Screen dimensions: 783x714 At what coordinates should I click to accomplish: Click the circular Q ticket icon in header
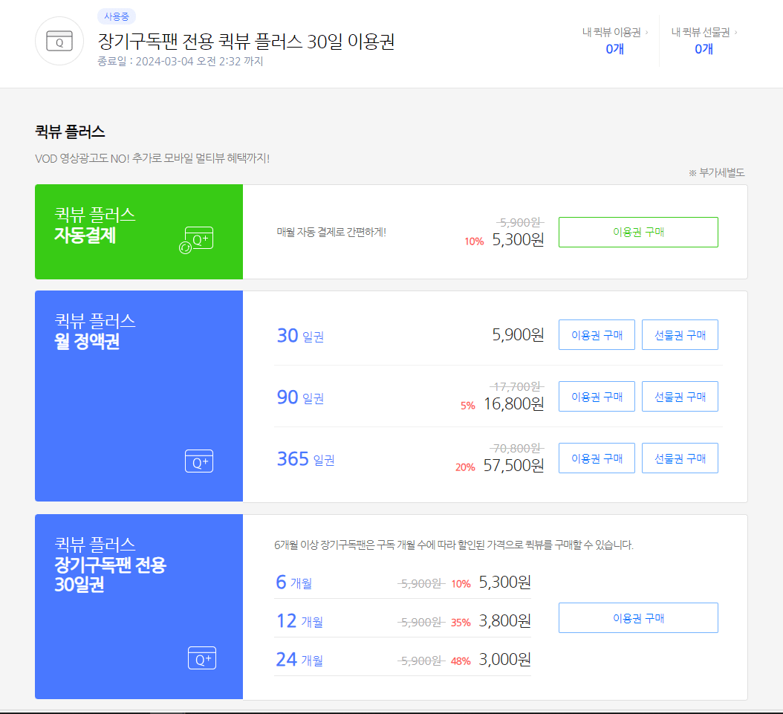59,41
